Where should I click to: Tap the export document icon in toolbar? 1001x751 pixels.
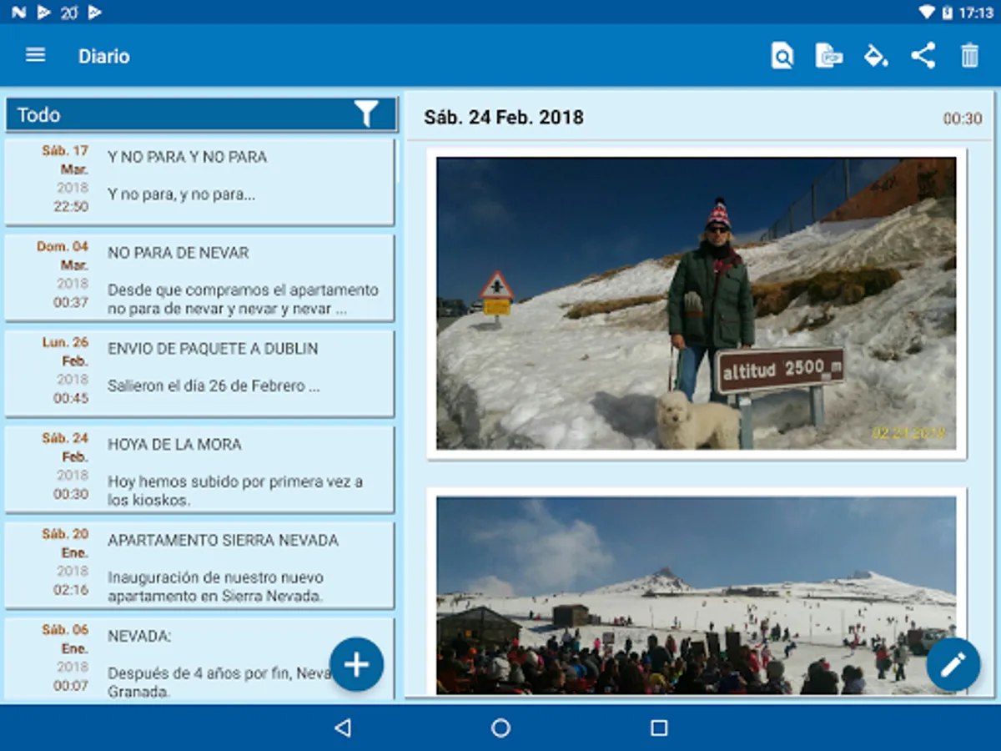coord(827,56)
